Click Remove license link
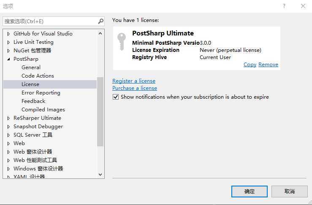The height and width of the screenshot is (205, 312). 268,65
